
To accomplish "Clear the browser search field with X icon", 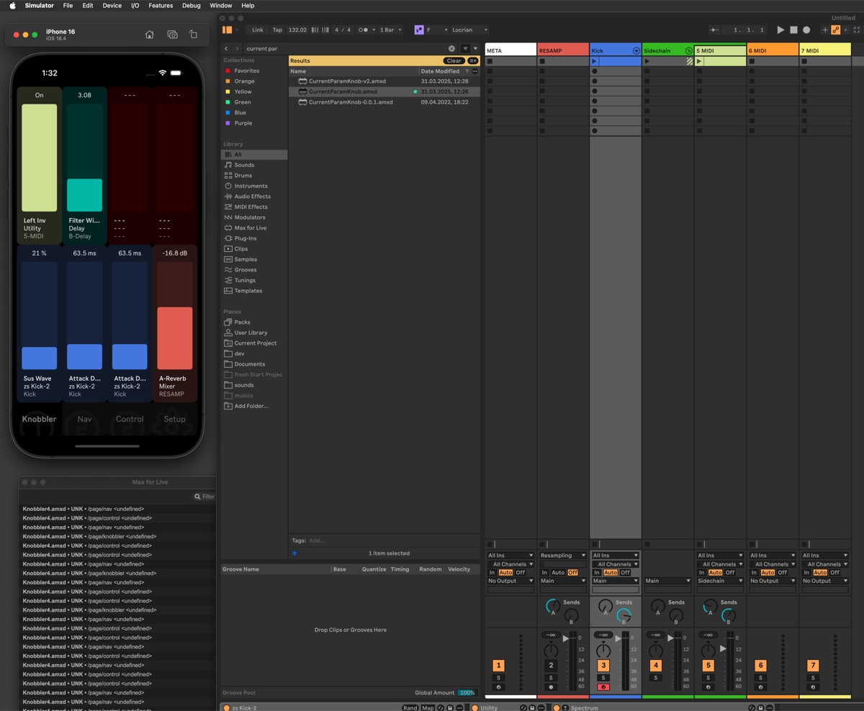I will point(452,48).
